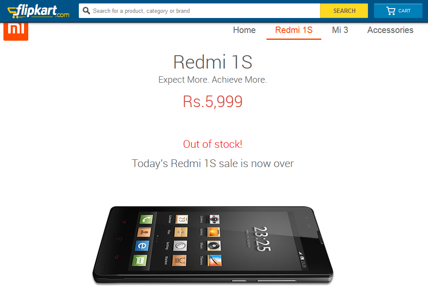Image resolution: width=428 pixels, height=287 pixels.
Task: Select the Redmi 1S tab
Action: (294, 30)
